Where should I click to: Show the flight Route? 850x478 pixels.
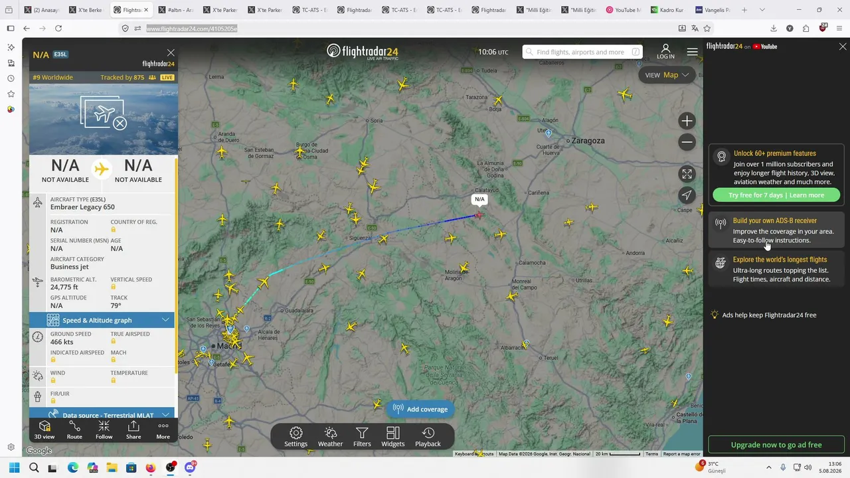click(x=74, y=430)
